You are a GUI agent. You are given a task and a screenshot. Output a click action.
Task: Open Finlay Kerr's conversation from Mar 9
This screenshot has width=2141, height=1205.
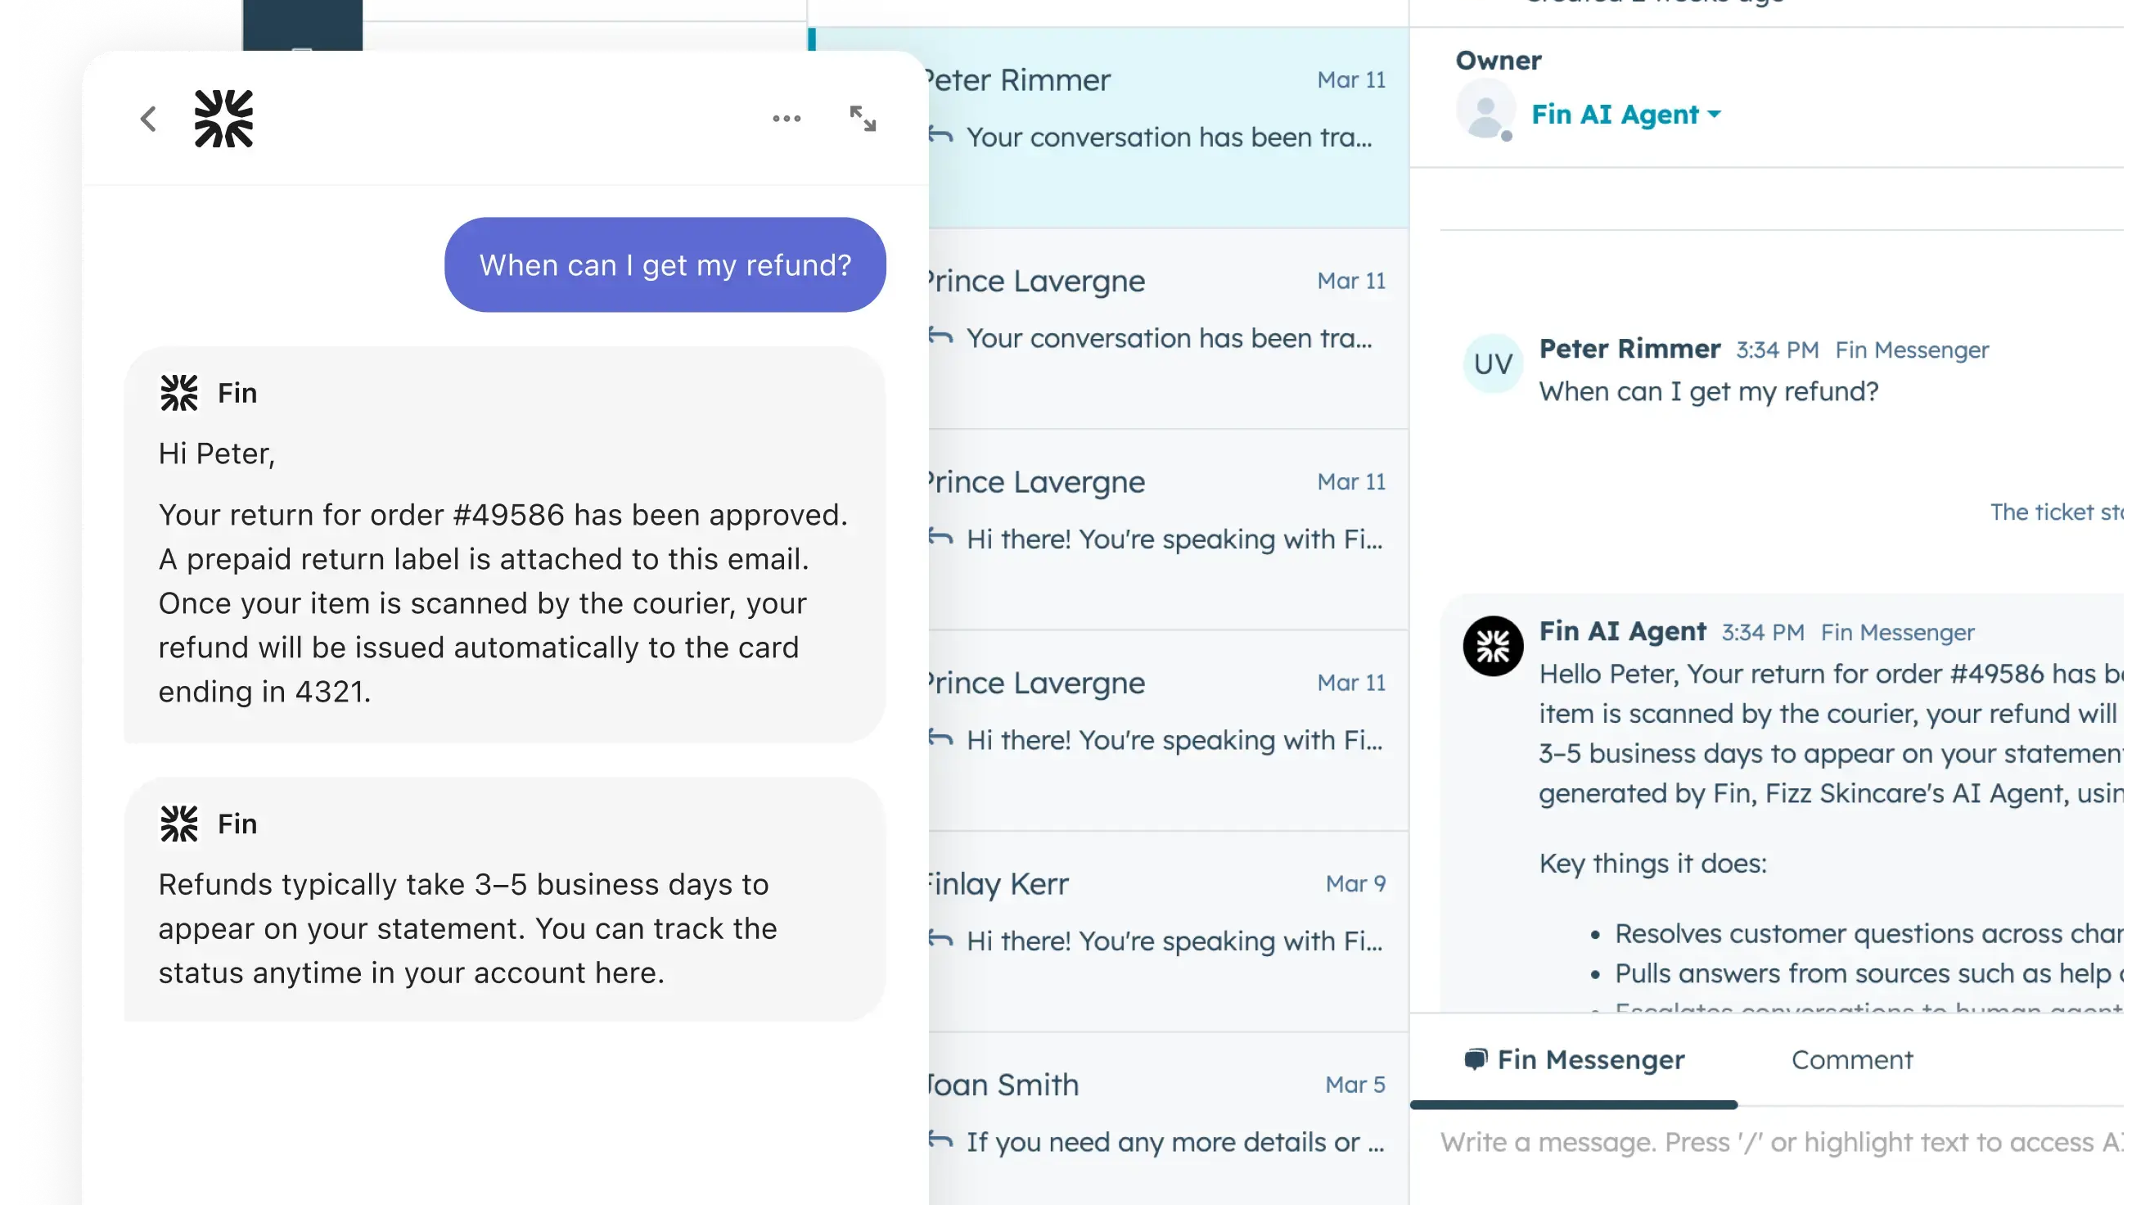tap(1169, 932)
